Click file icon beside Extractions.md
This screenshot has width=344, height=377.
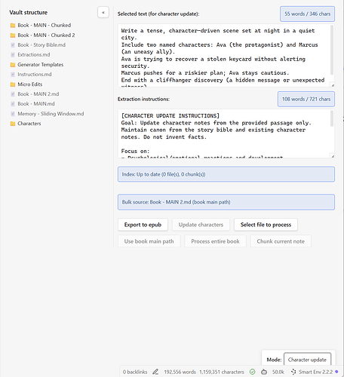click(13, 55)
